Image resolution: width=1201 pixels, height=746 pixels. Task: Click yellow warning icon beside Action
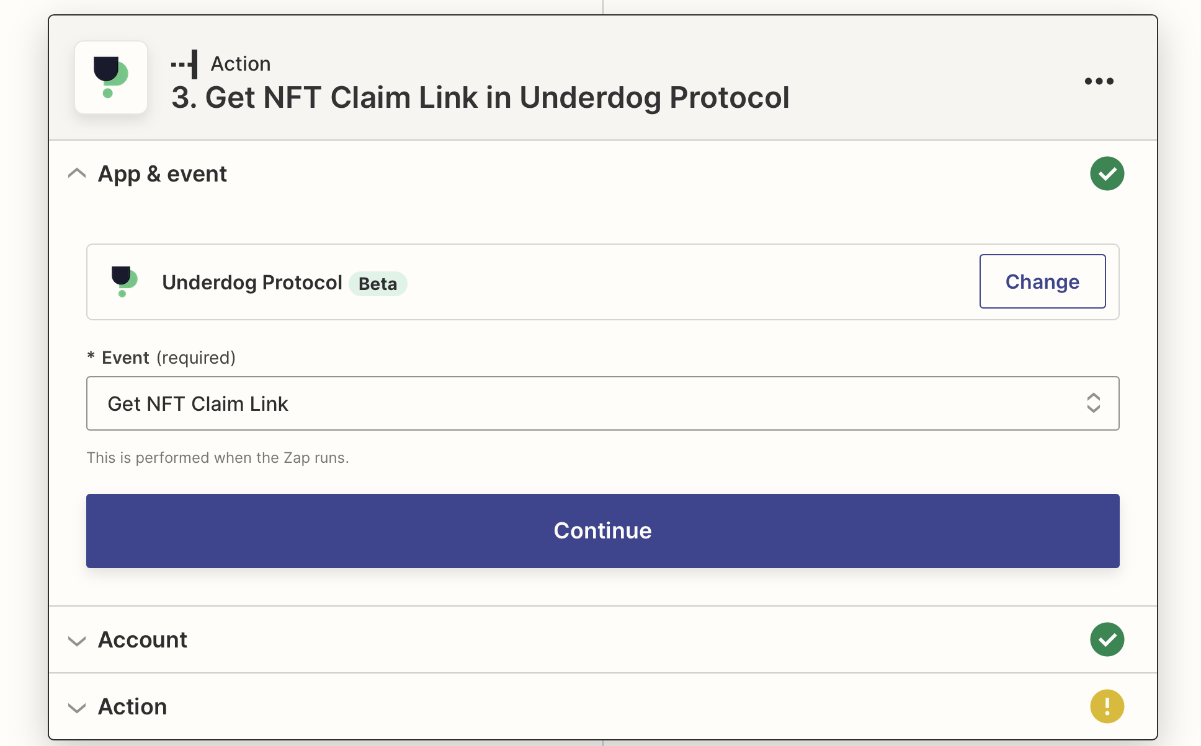point(1107,706)
